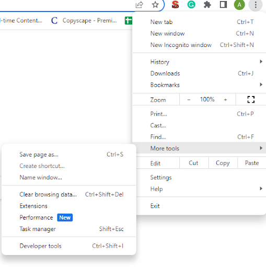The height and width of the screenshot is (267, 266).
Task: Select Name window... in submenu
Action: (x=69, y=177)
